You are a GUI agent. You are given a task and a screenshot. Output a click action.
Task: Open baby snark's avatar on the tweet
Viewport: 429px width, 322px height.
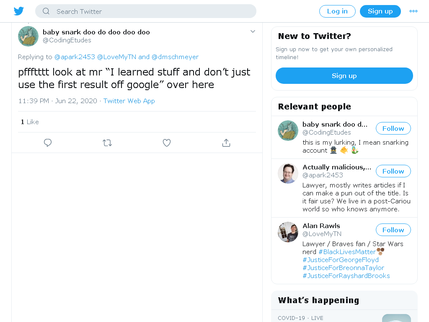click(28, 36)
